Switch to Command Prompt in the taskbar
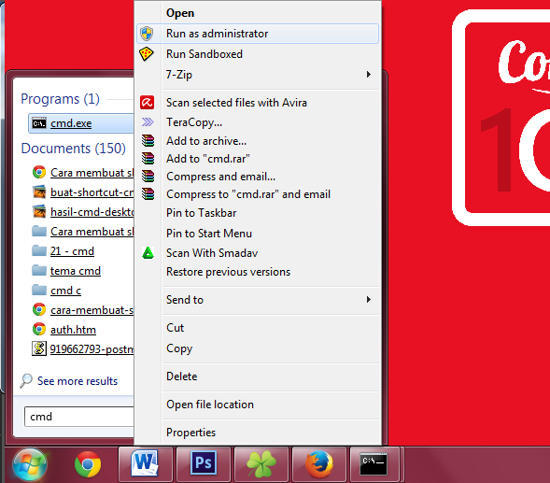The image size is (550, 483). 374,464
